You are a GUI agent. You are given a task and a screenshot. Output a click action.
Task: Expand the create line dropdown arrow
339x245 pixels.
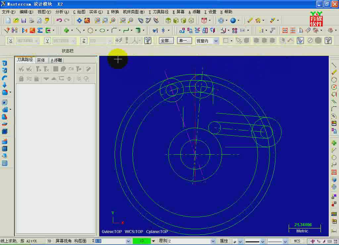pos(84,30)
